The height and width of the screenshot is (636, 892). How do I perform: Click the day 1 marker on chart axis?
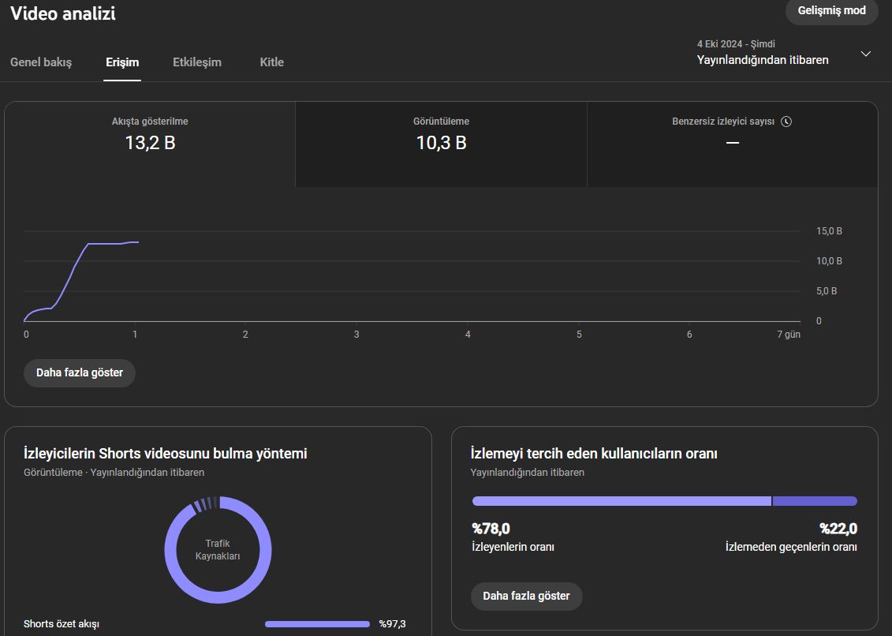[135, 335]
